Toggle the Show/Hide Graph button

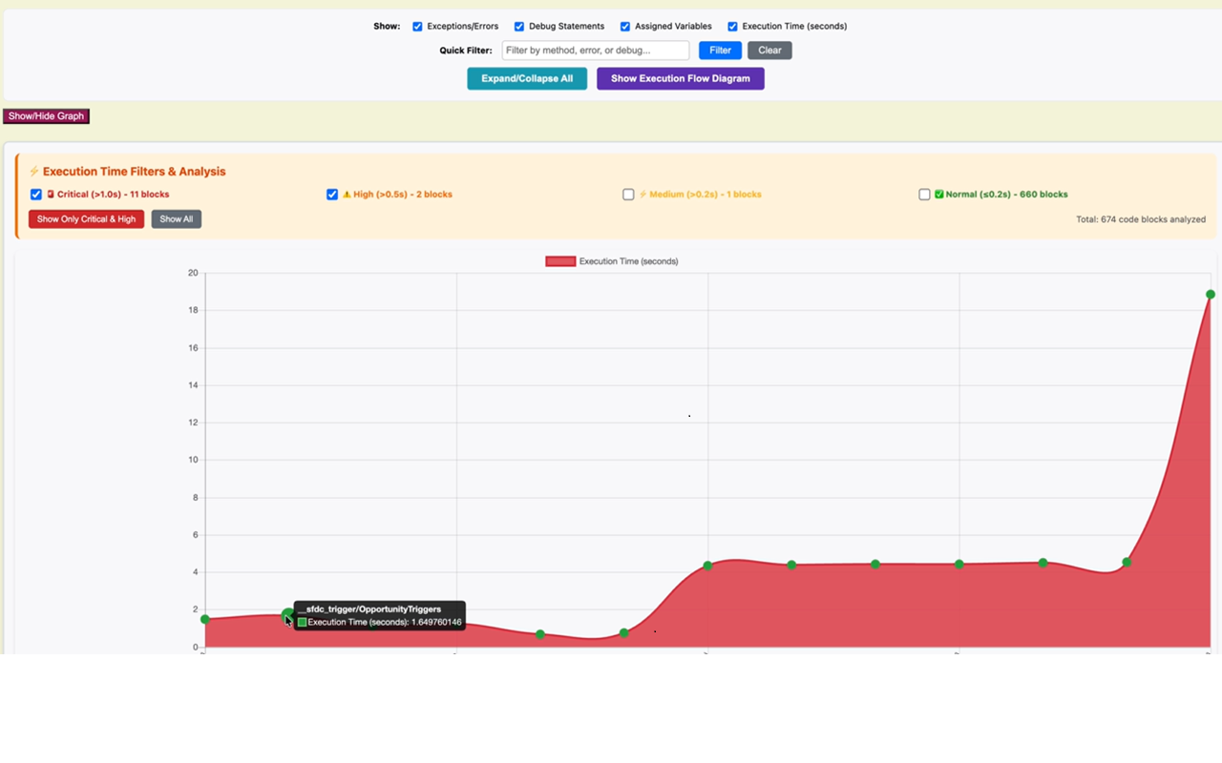46,116
